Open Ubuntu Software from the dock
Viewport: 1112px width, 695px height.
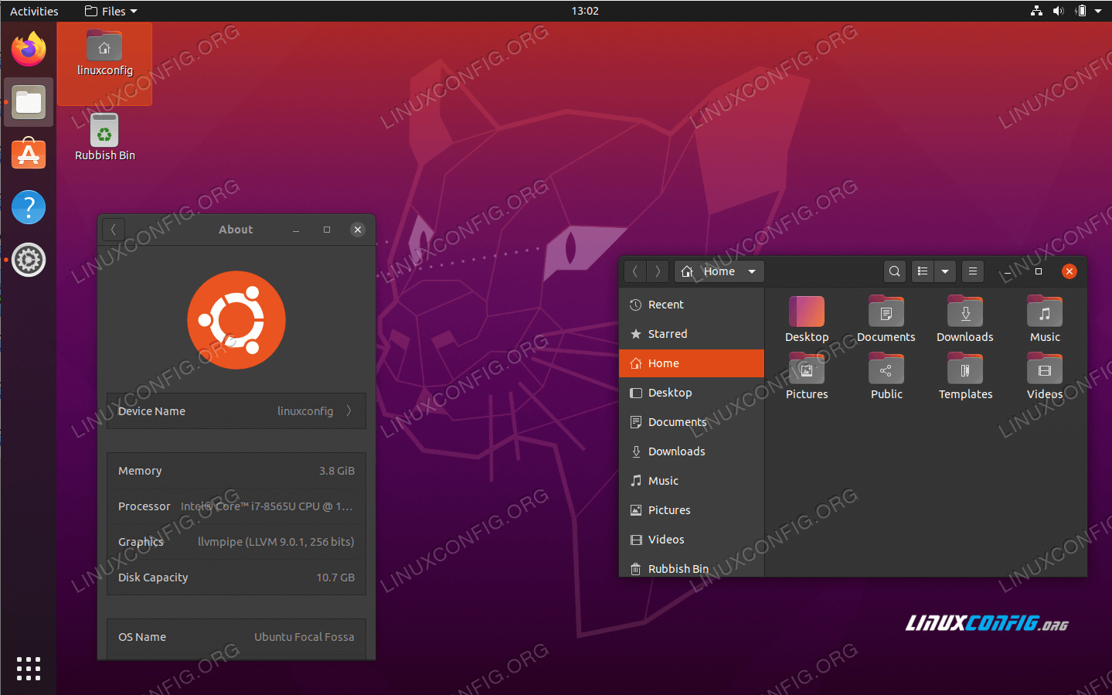[28, 154]
